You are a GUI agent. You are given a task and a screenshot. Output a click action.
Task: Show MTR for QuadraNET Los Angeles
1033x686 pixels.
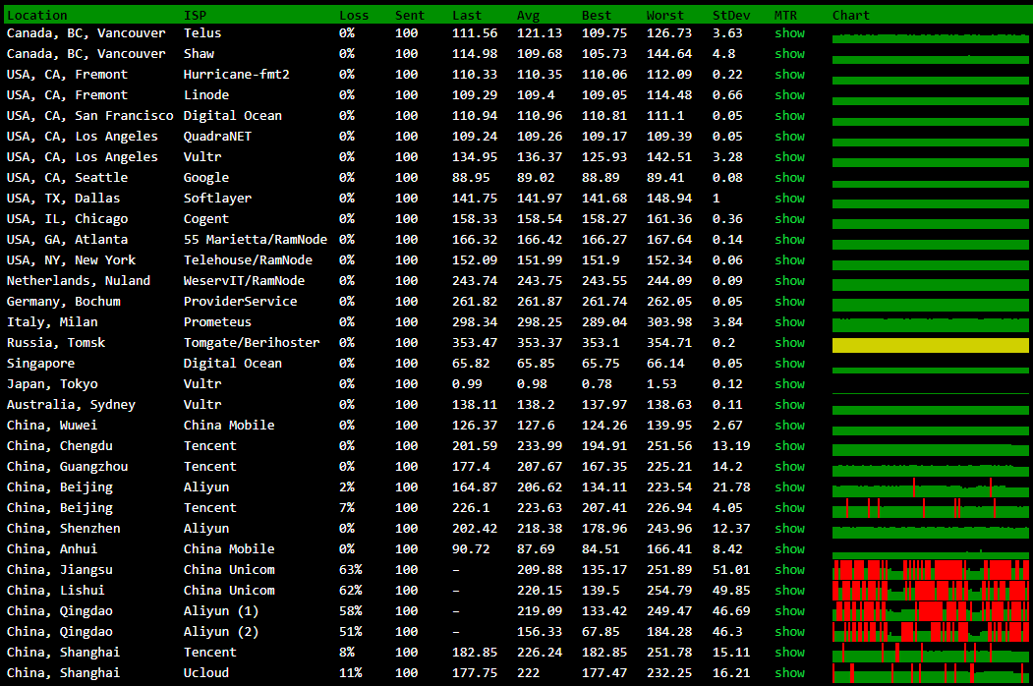(x=789, y=137)
